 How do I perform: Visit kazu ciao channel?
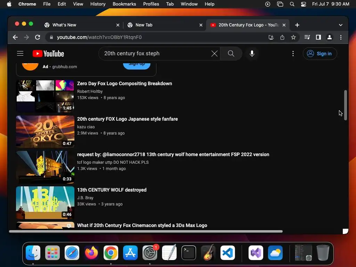86,127
